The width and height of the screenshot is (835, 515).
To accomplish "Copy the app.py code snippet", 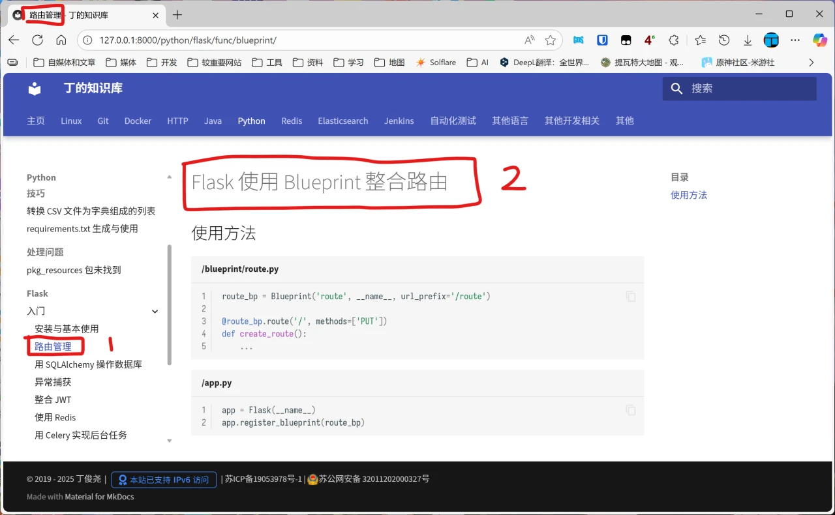I will pos(630,410).
